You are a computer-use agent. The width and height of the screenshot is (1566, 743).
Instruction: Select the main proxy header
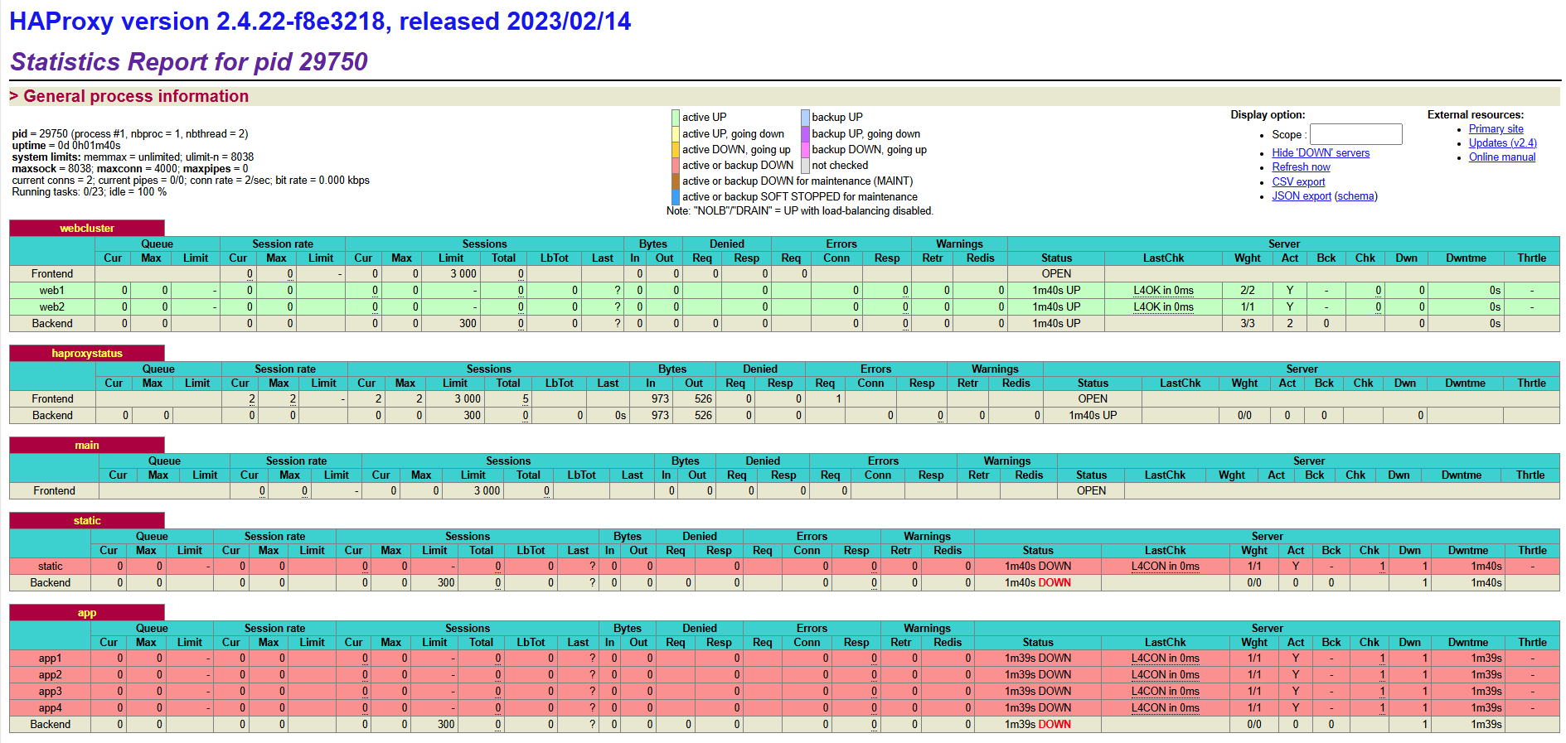click(x=87, y=445)
